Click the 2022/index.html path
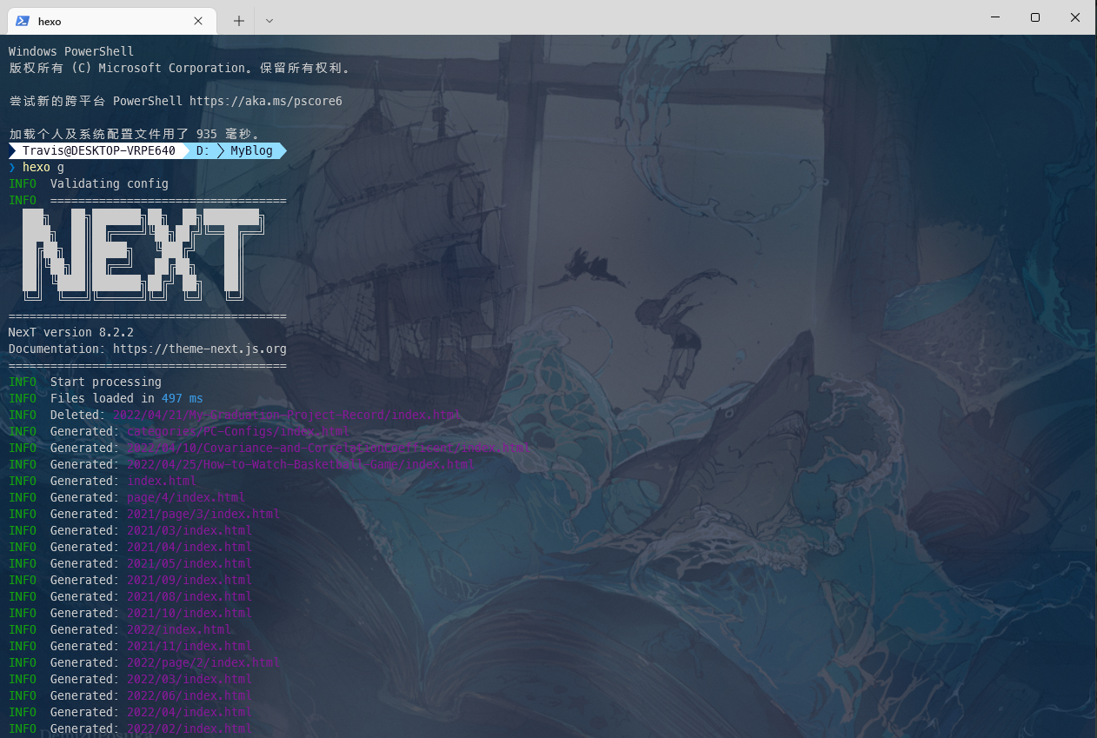Image resolution: width=1097 pixels, height=738 pixels. 179,629
